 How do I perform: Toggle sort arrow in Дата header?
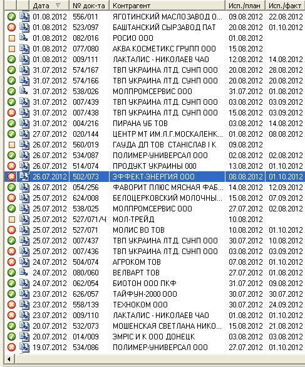coord(58,5)
